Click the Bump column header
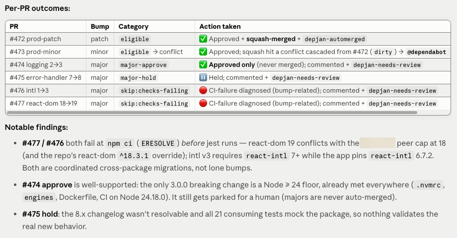 100,26
